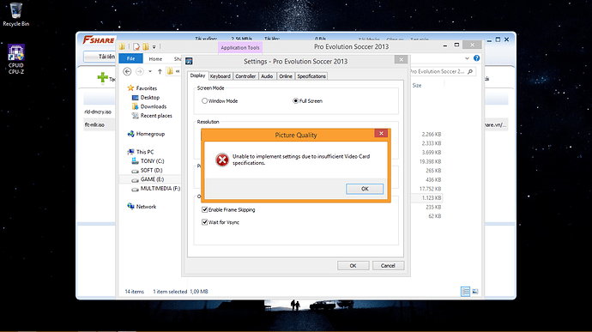Click OK in the Settings dialog
This screenshot has width=592, height=332.
353,266
